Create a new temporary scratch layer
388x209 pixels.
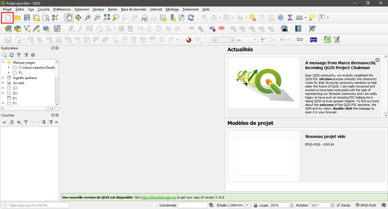46,29
